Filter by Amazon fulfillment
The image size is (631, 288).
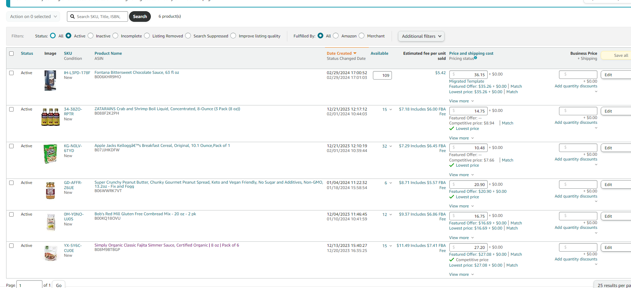click(x=336, y=36)
